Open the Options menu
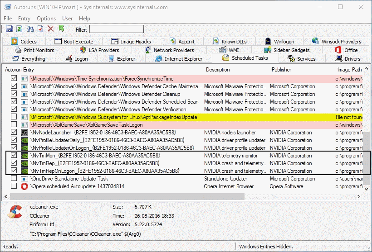 (46, 19)
